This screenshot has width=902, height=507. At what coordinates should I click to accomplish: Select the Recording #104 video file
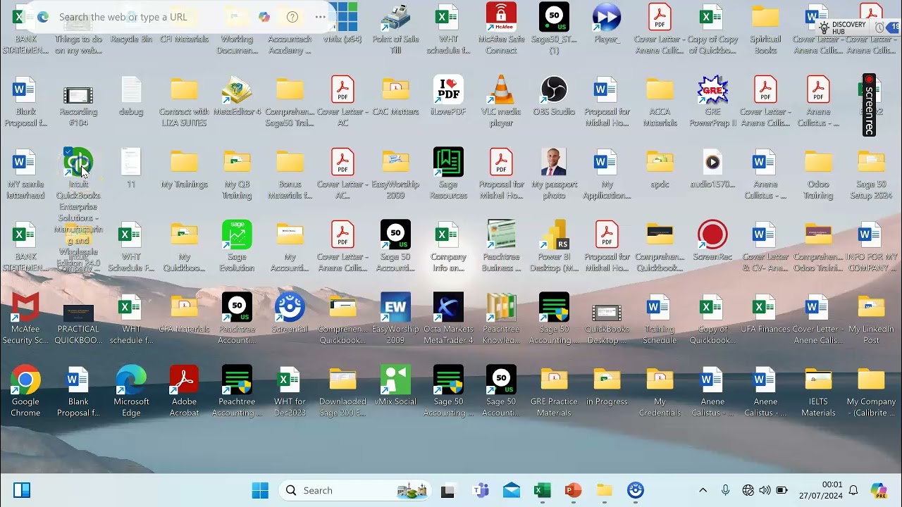click(x=78, y=101)
